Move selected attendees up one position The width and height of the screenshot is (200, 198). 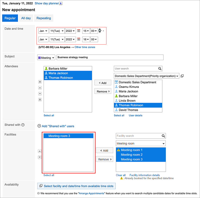click(40, 88)
